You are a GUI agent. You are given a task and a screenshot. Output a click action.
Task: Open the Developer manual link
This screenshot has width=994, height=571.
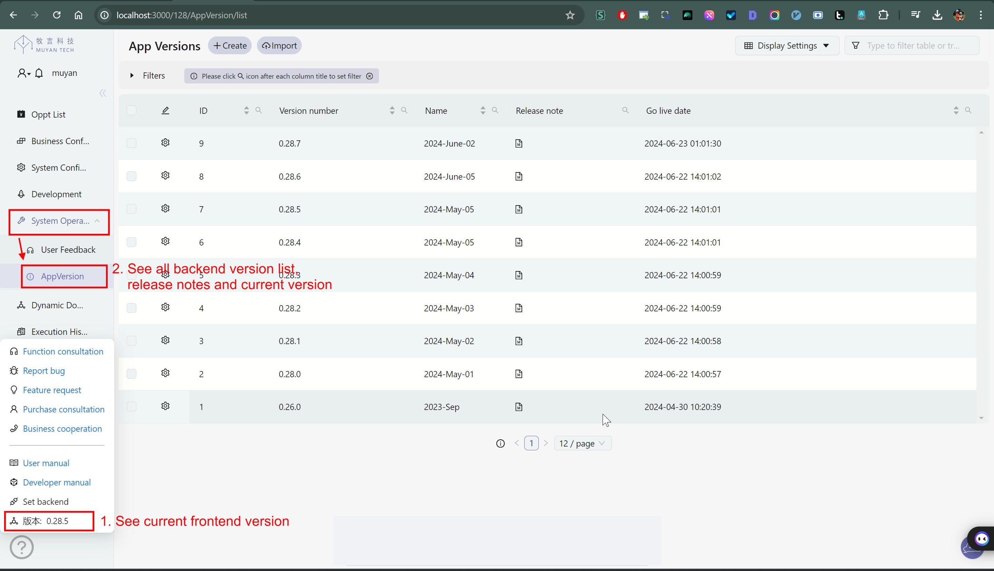click(x=57, y=482)
